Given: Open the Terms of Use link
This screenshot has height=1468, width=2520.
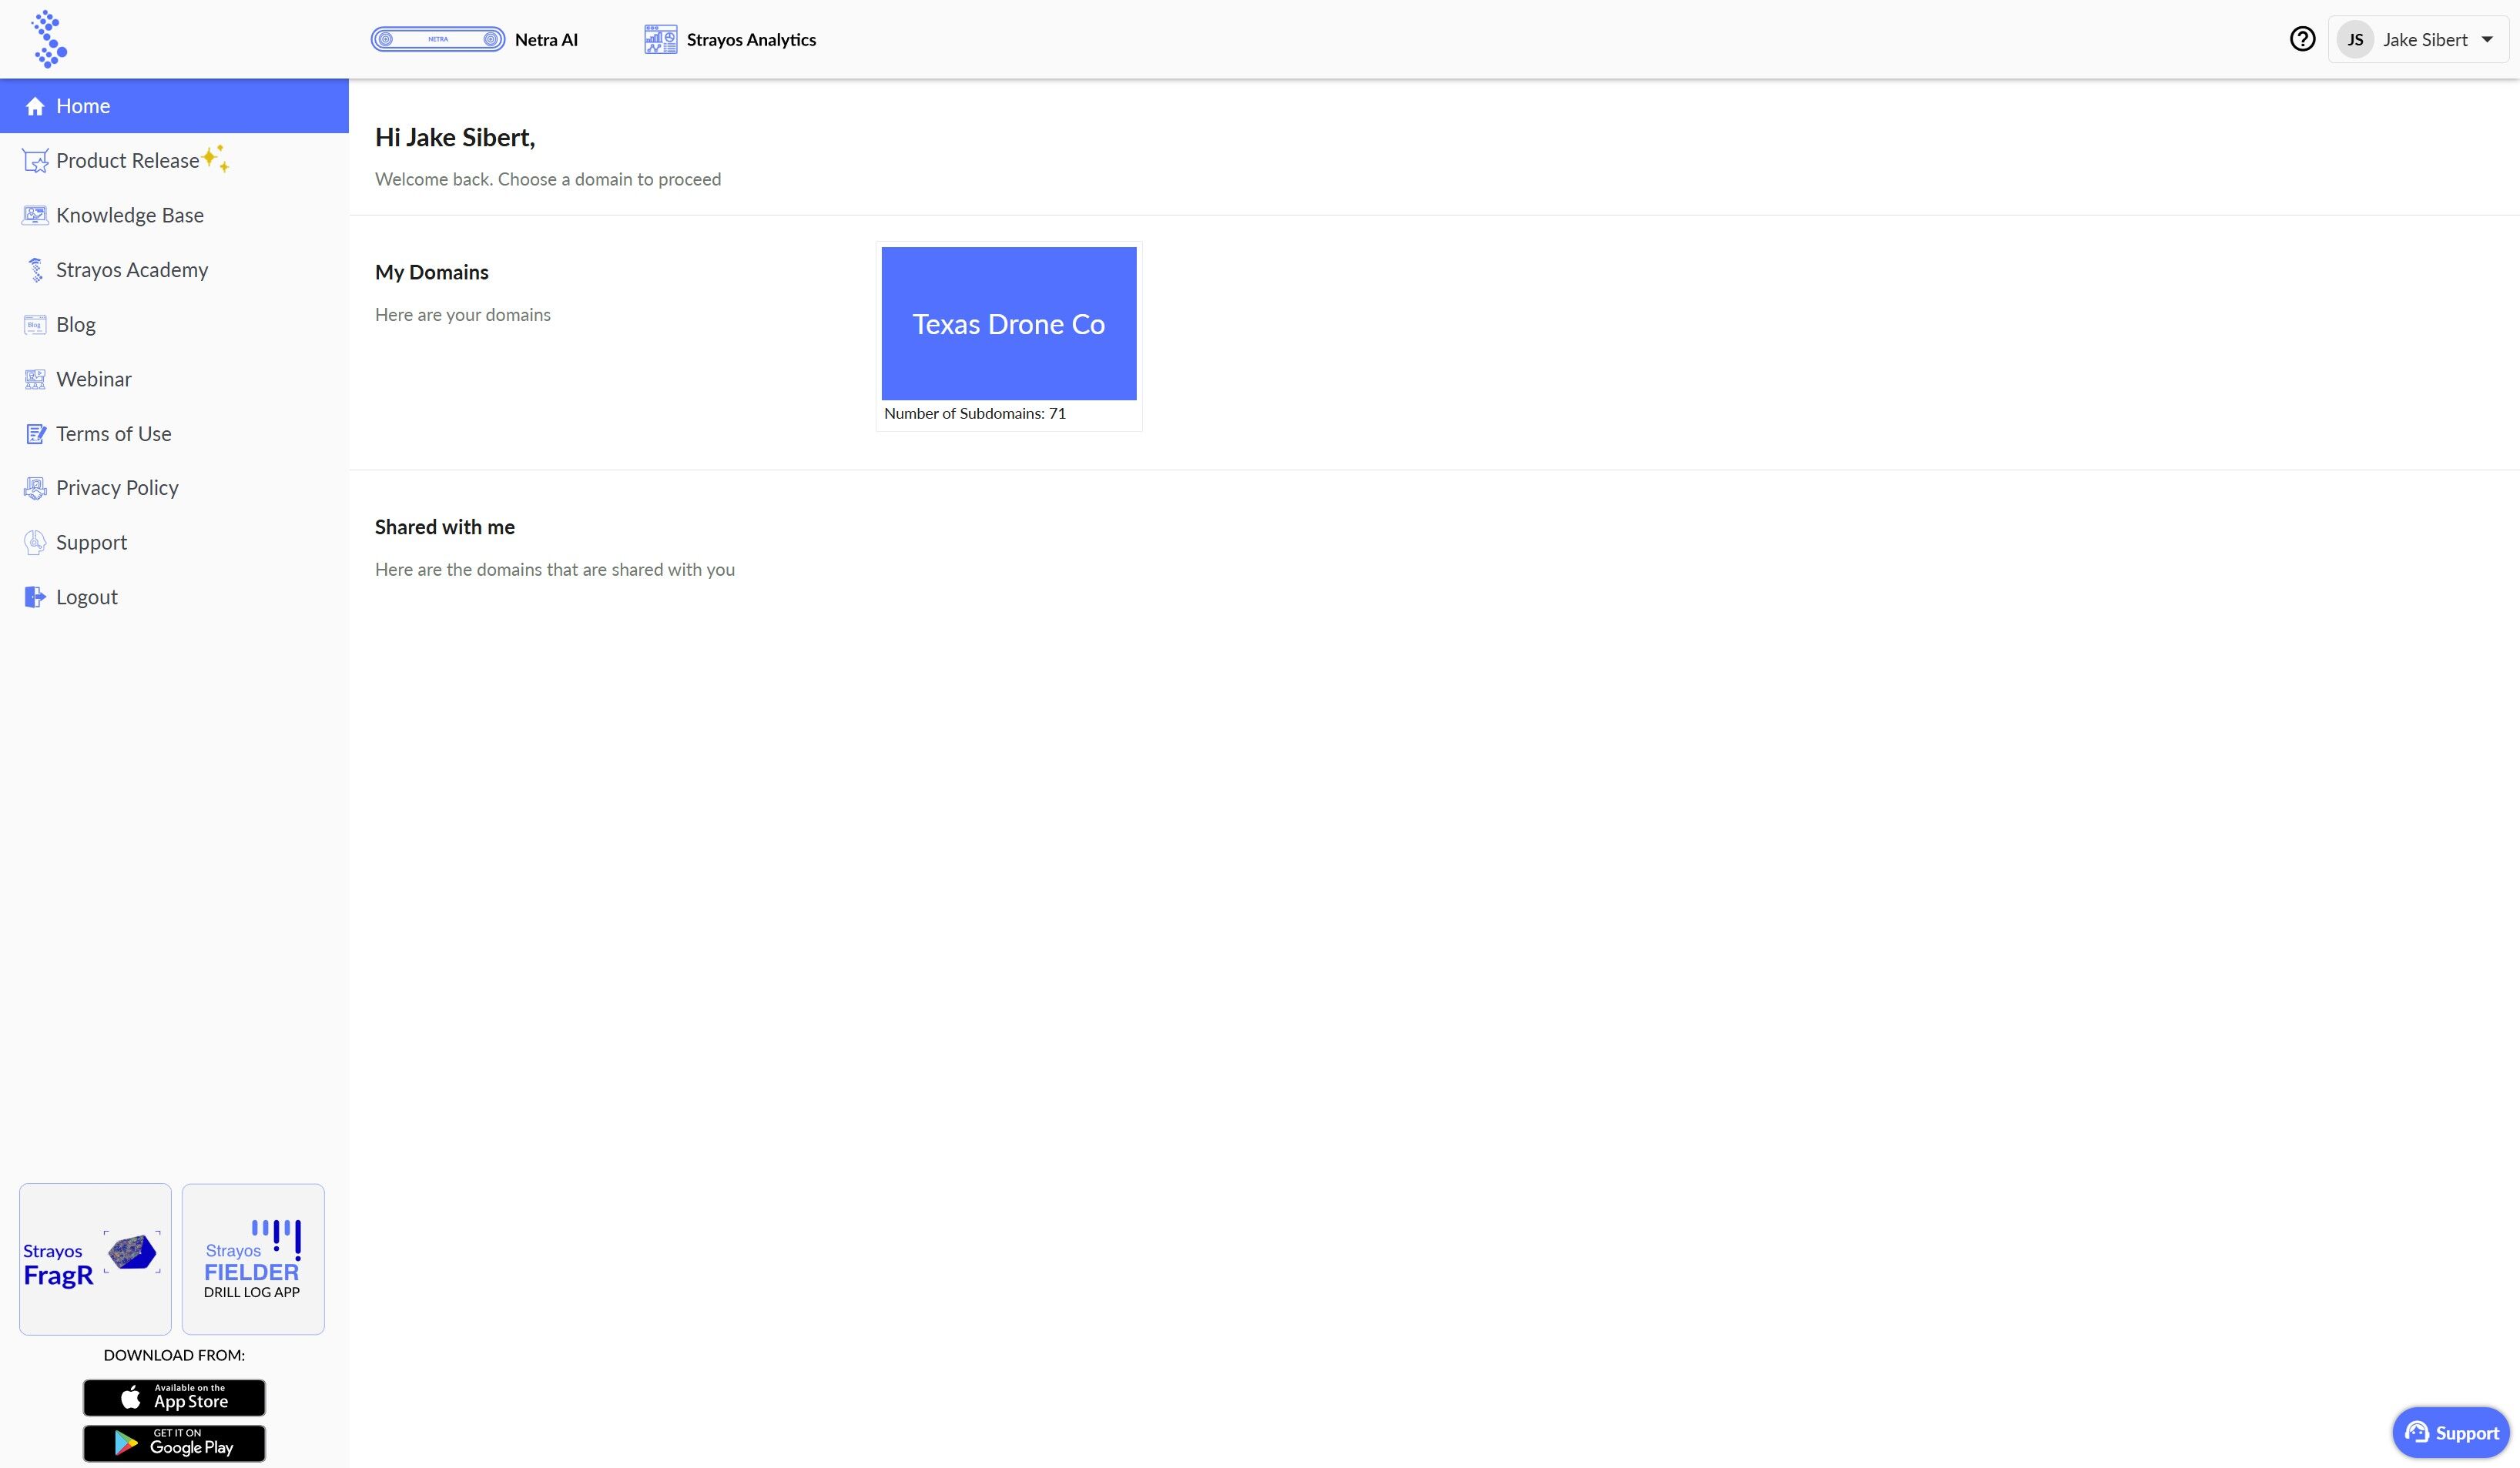Looking at the screenshot, I should click(x=174, y=433).
